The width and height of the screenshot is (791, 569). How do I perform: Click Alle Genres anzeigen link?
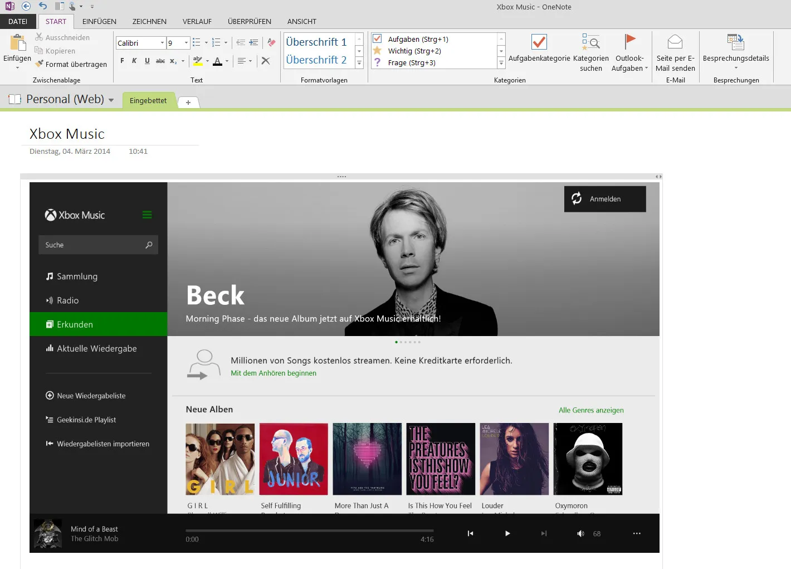(x=591, y=410)
